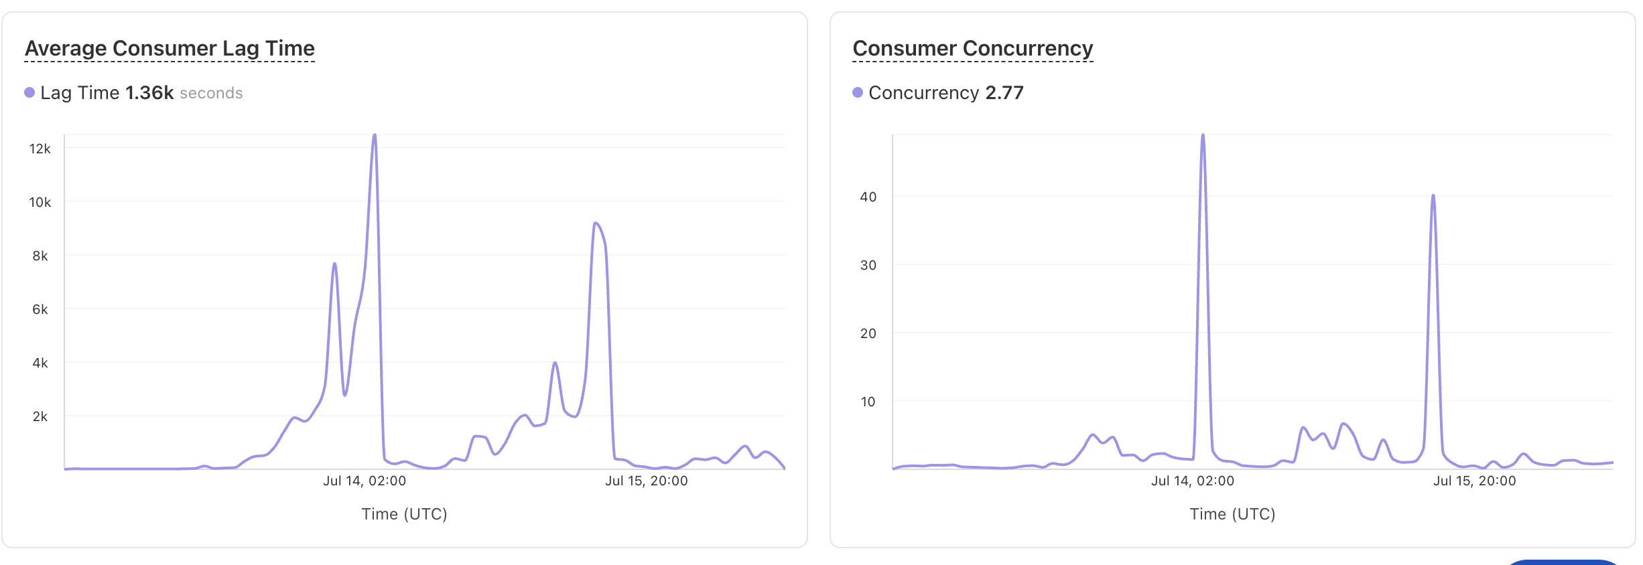This screenshot has width=1643, height=565.
Task: Click the Concurrency legend color dot
Action: pos(858,92)
